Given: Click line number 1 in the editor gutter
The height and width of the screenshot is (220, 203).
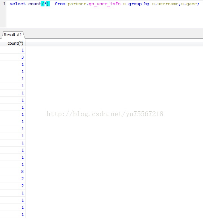Looking at the screenshot, I should click(4, 4).
